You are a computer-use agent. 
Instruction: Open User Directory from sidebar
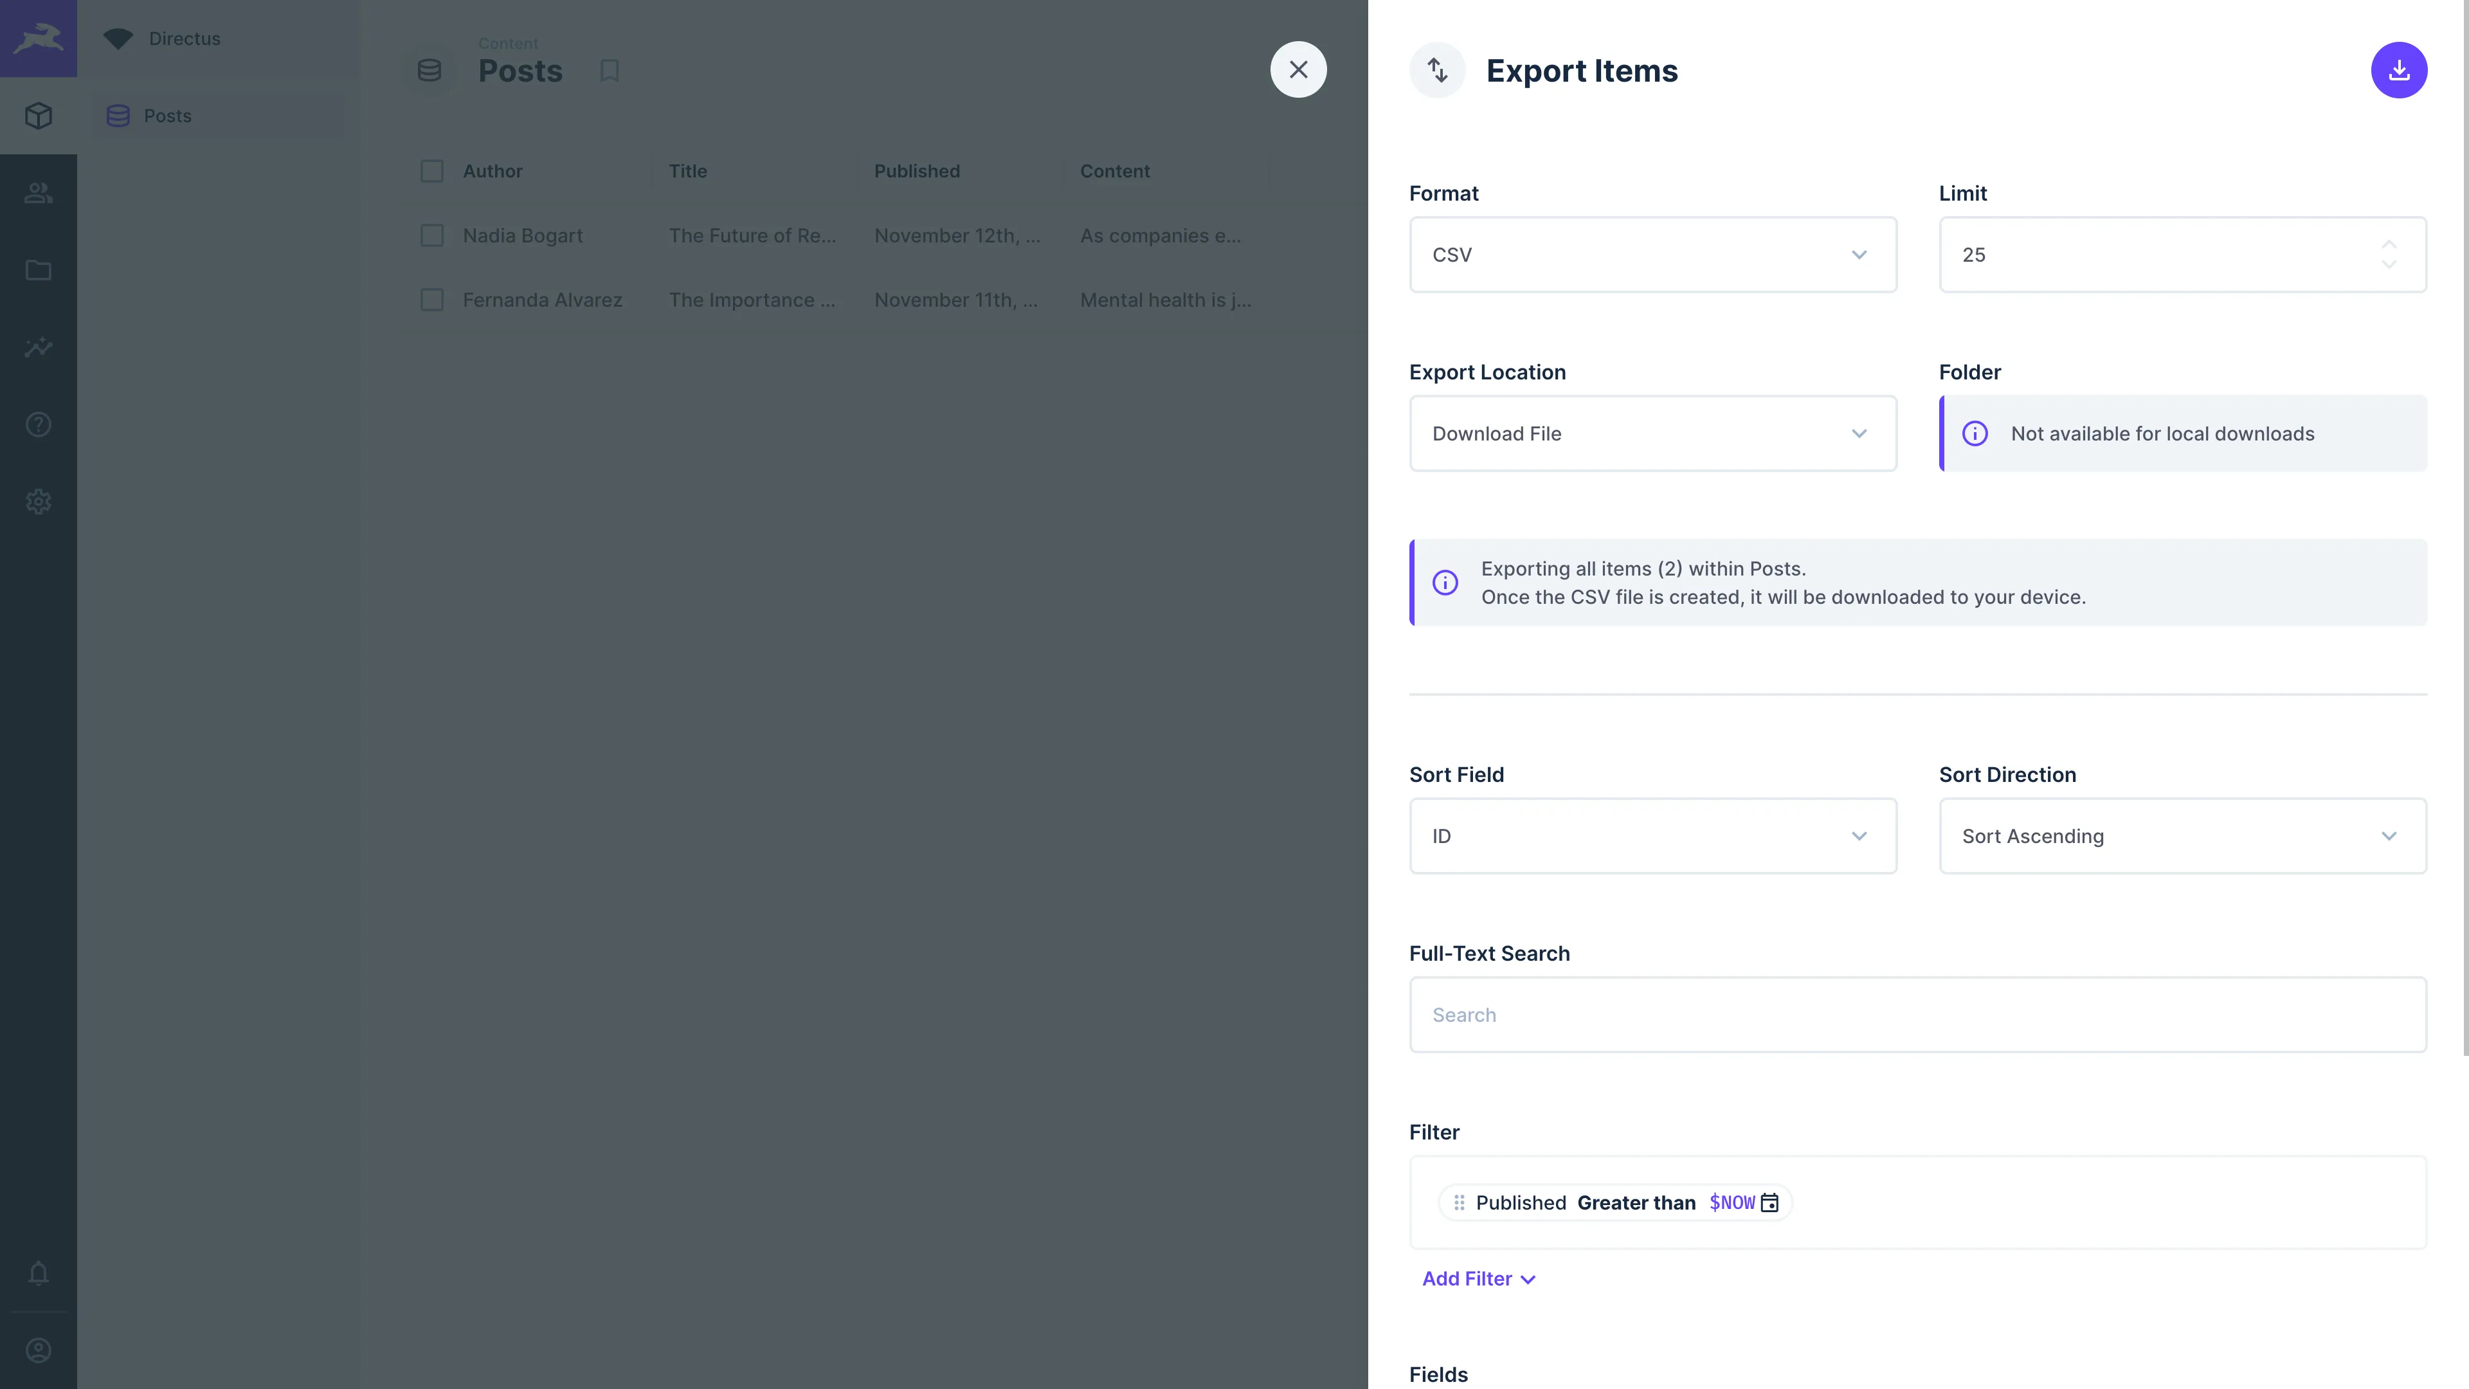39,193
